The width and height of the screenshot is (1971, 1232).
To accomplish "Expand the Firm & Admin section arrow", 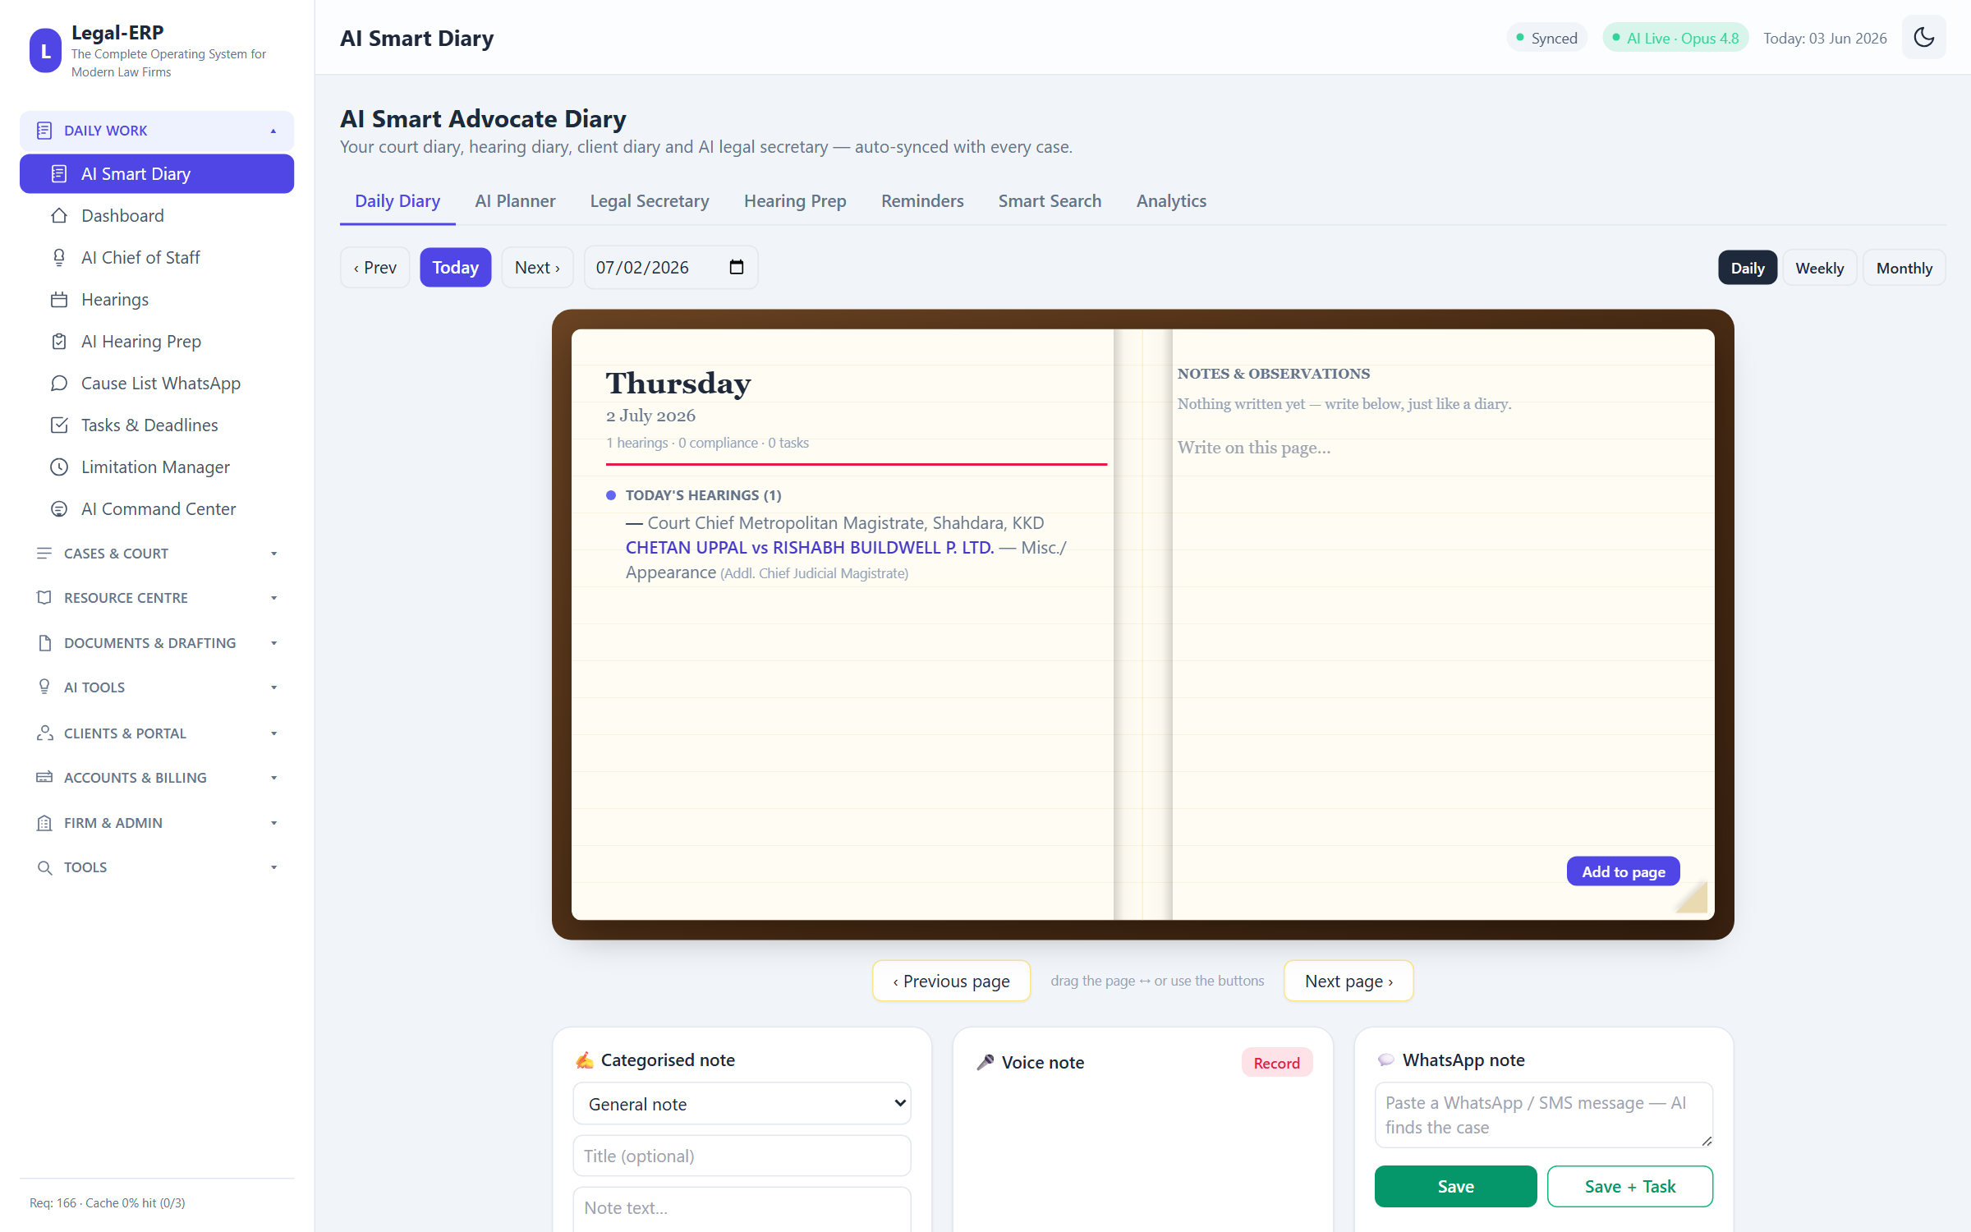I will (x=273, y=823).
